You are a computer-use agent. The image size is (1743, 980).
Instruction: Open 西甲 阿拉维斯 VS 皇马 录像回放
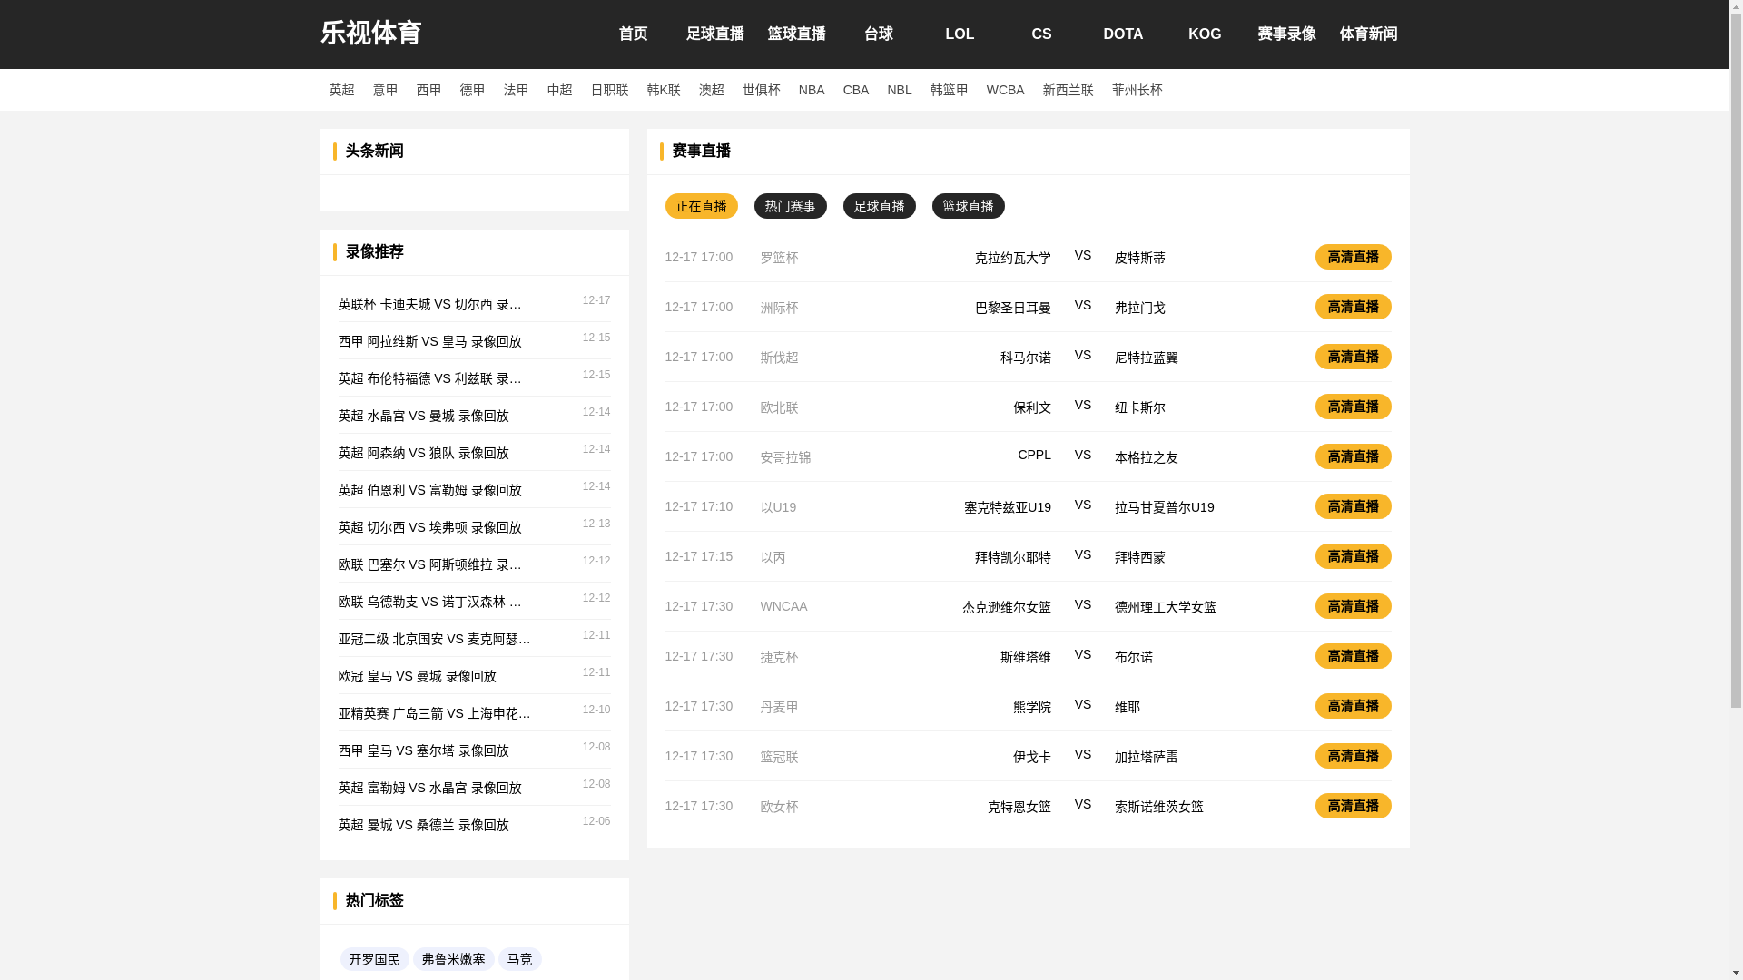[x=430, y=341]
